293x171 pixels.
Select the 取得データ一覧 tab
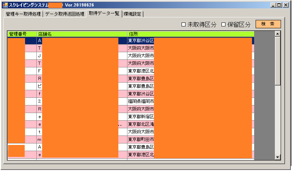point(104,13)
